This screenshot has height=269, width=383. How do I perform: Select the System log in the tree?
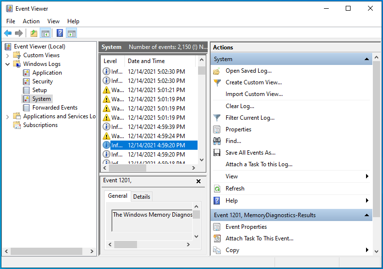tap(42, 99)
